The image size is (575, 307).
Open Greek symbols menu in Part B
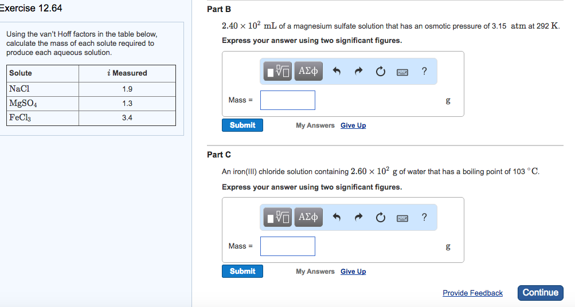coord(308,71)
